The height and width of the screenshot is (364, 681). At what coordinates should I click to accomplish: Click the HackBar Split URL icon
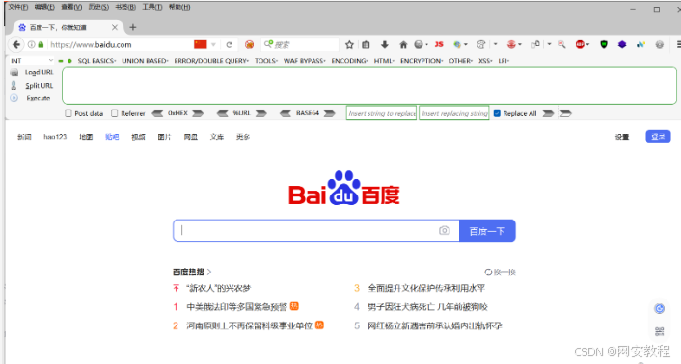click(x=14, y=85)
